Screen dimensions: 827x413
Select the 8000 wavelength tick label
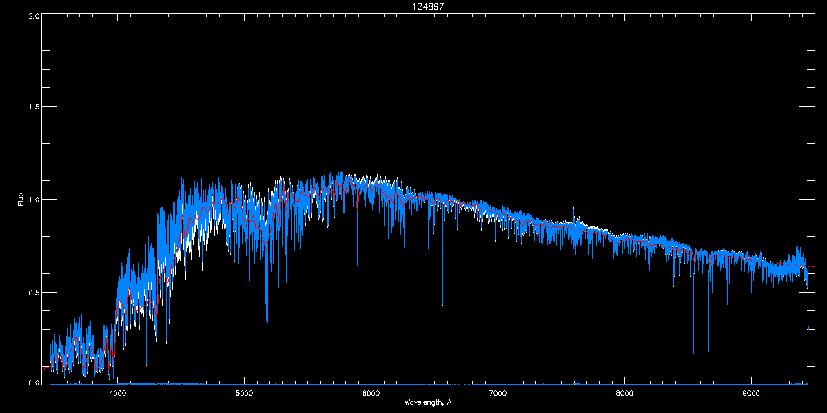click(624, 394)
